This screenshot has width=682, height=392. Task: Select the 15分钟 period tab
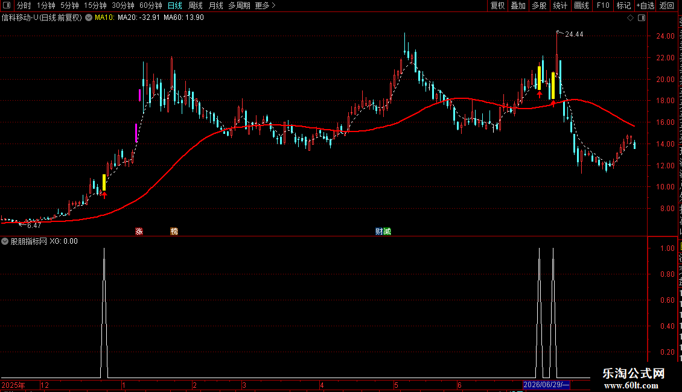pyautogui.click(x=95, y=5)
